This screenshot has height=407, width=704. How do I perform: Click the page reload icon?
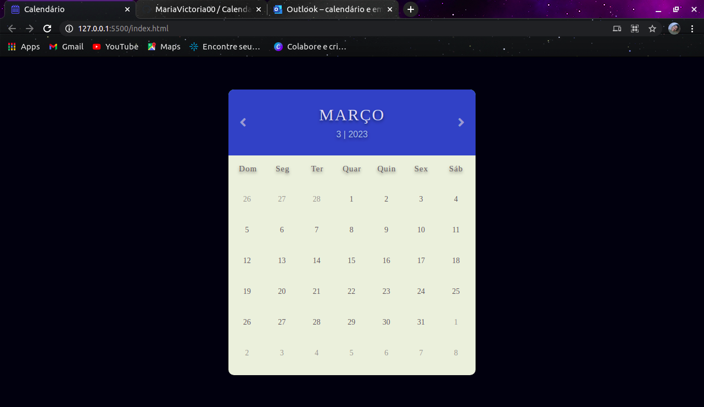47,28
